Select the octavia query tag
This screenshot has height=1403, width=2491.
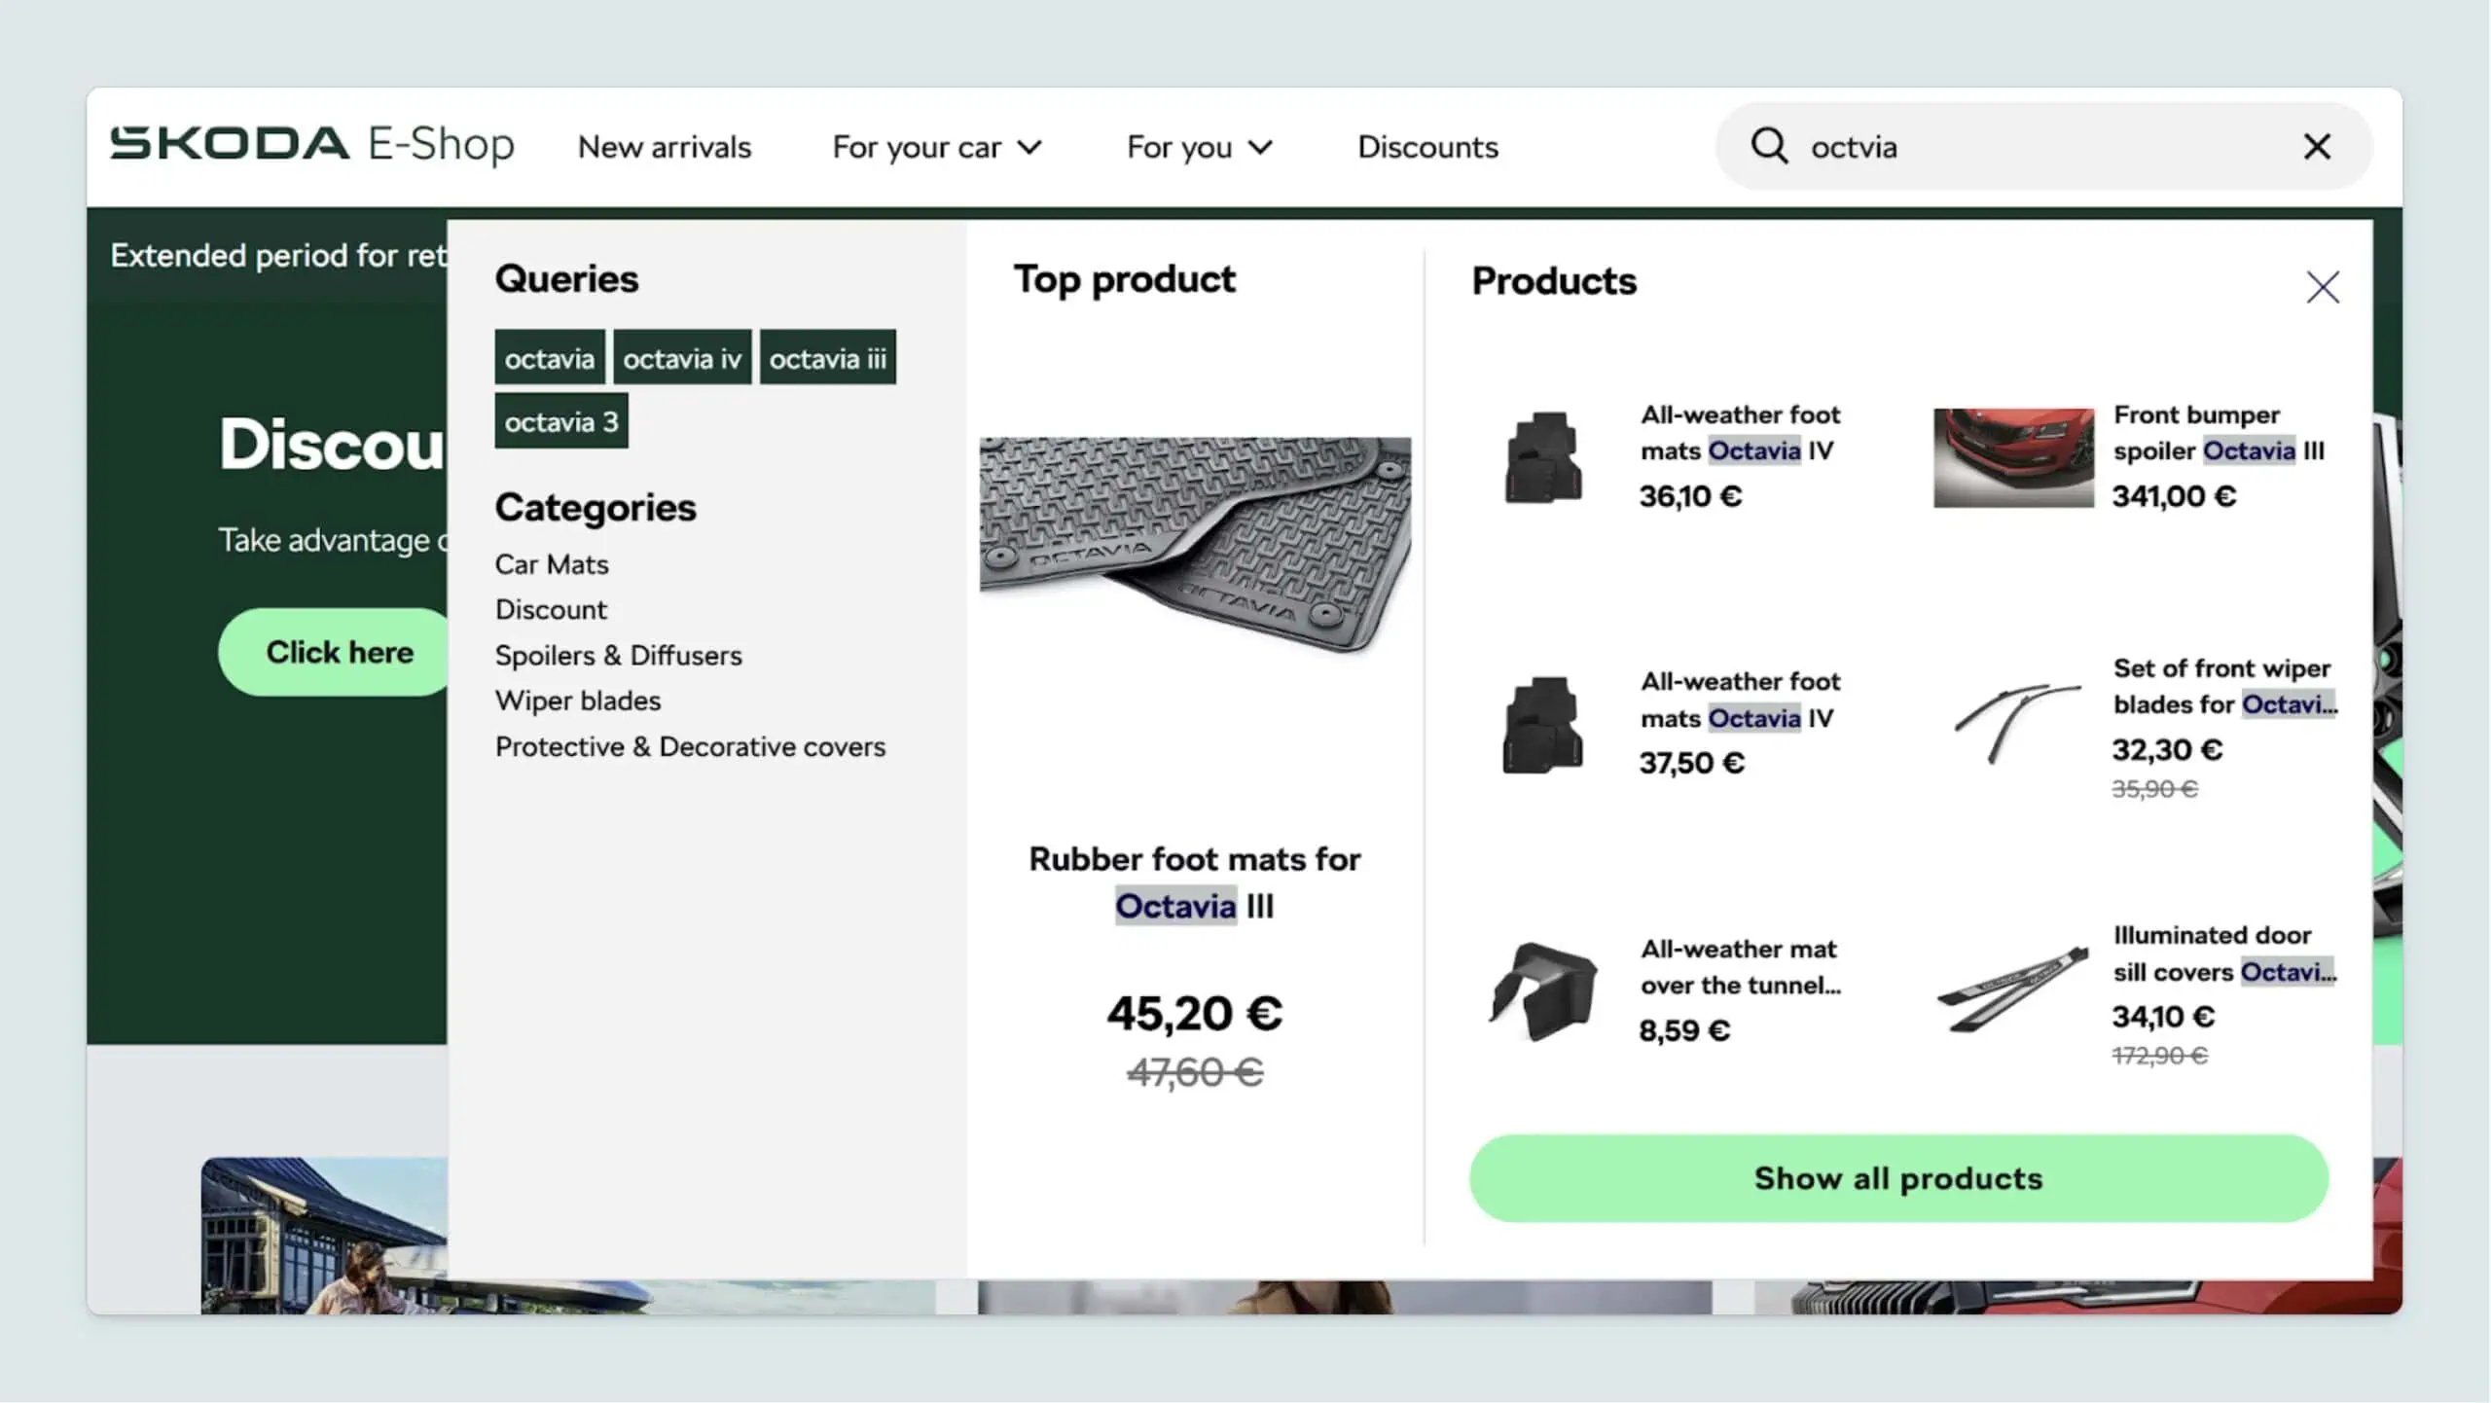550,358
